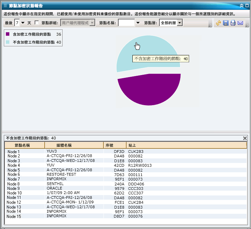Image resolution: width=251 pixels, height=229 pixels.
Task: Open the last days dropdown arrow
Action: pos(23,23)
